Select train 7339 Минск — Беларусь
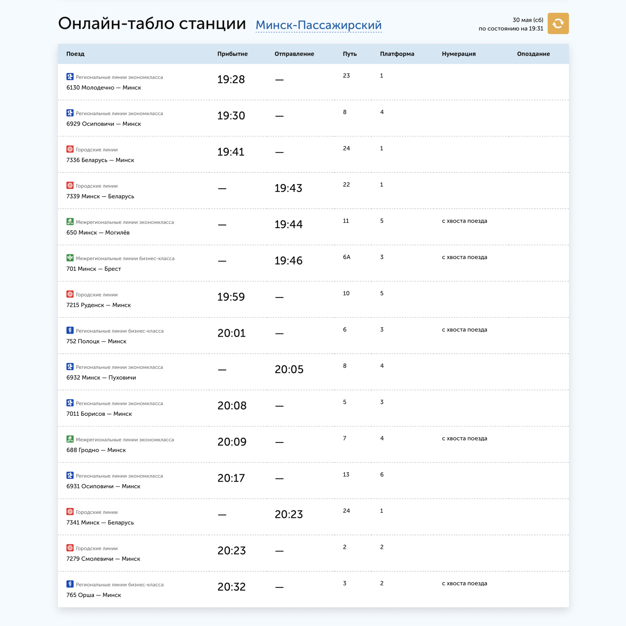This screenshot has width=626, height=626. [x=100, y=196]
